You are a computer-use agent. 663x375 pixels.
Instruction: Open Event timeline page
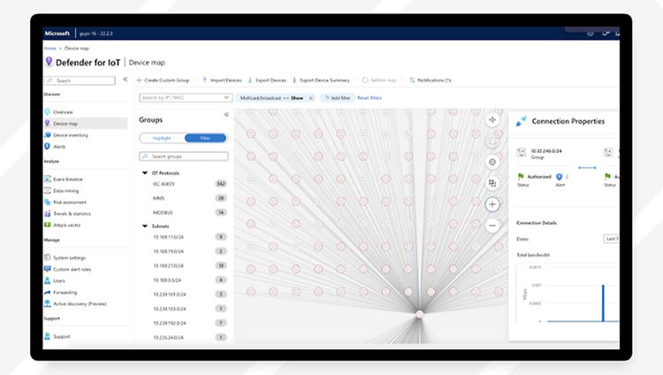68,180
